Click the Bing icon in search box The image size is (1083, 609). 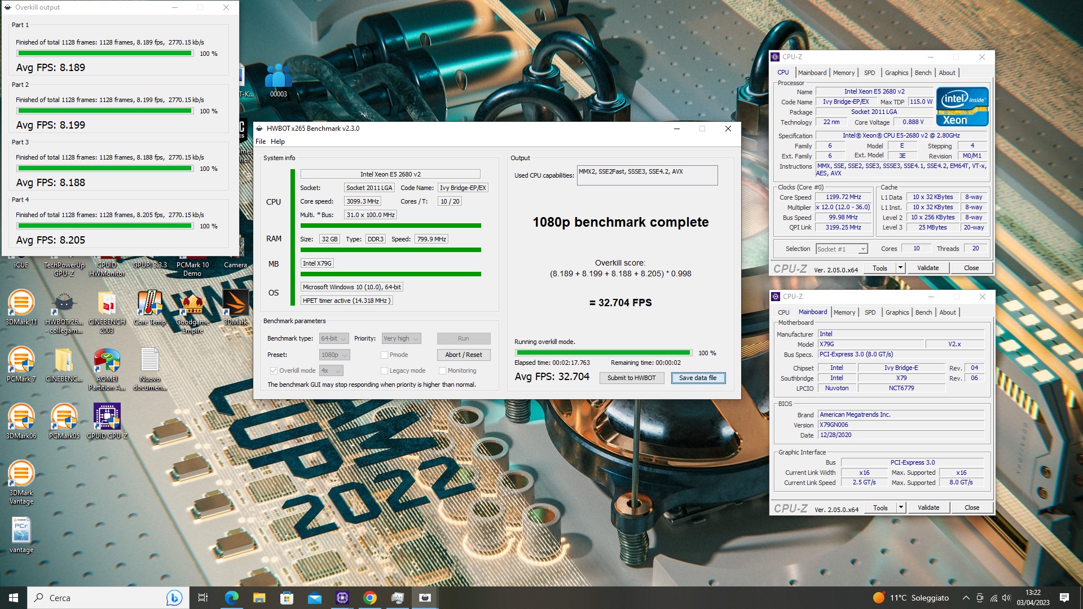point(174,598)
